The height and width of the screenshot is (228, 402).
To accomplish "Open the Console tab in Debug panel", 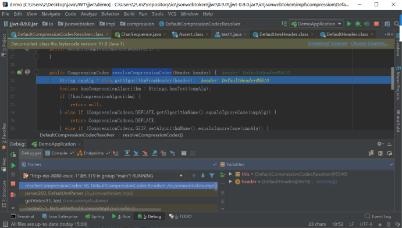I will (x=59, y=153).
